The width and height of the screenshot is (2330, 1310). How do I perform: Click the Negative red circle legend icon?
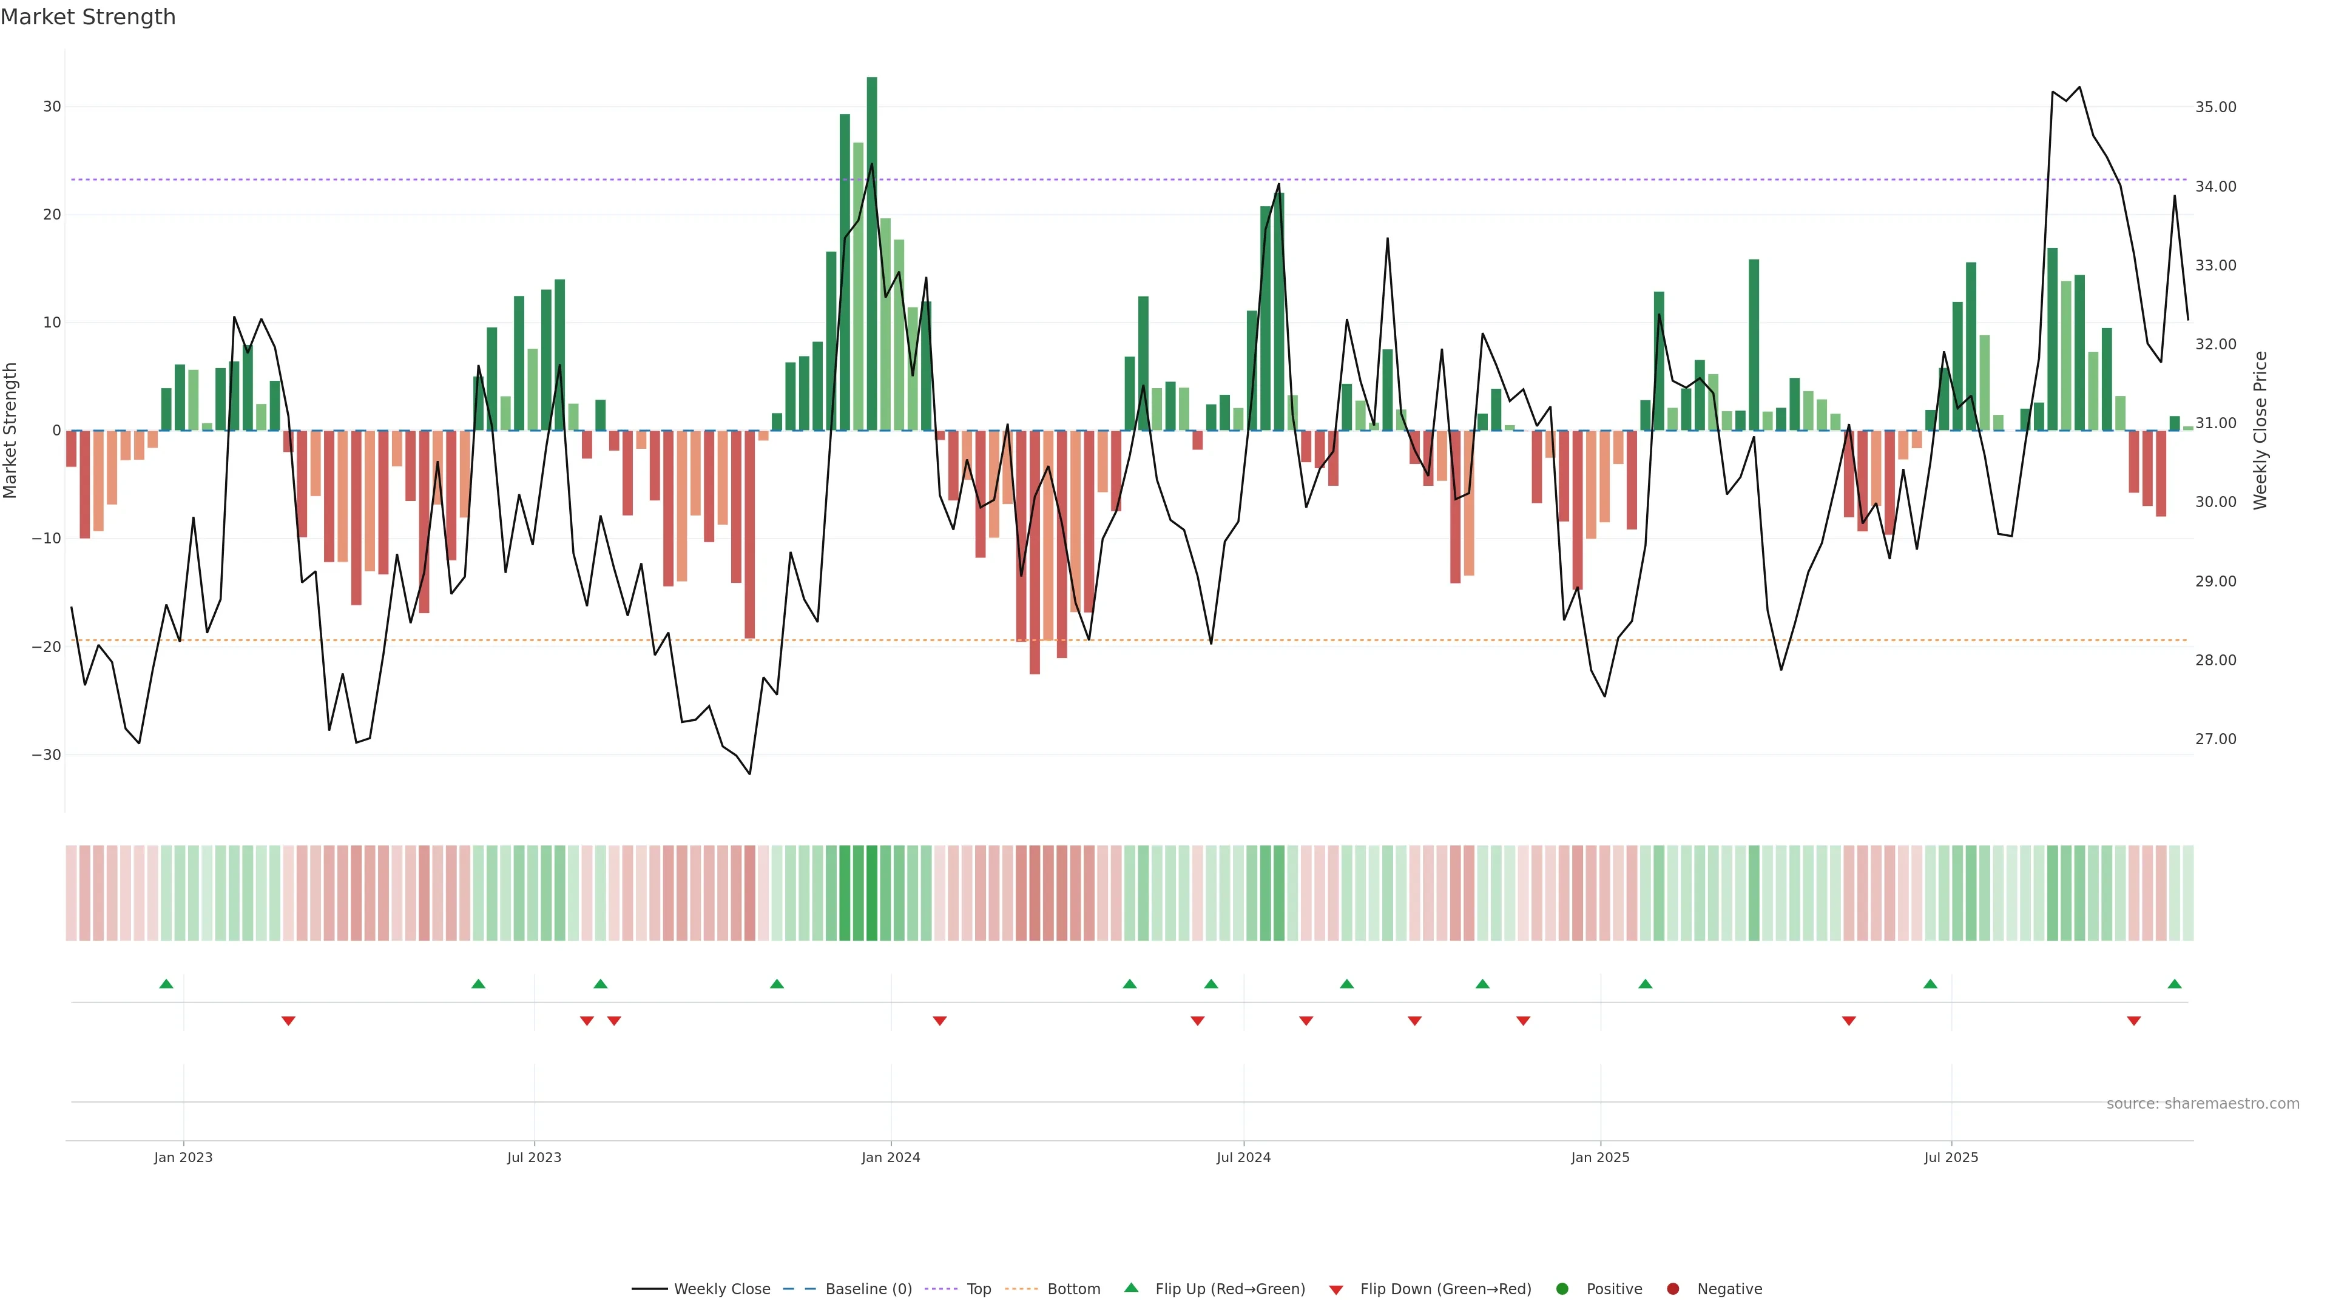(1672, 1288)
